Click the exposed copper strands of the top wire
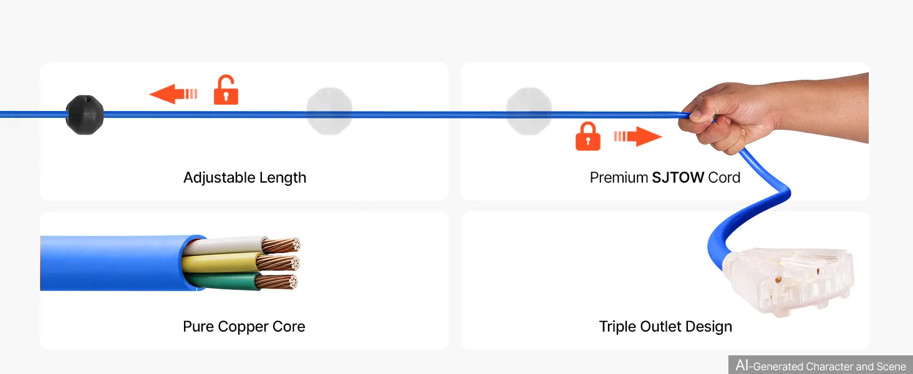Screen dimensions: 913x374 click(281, 245)
